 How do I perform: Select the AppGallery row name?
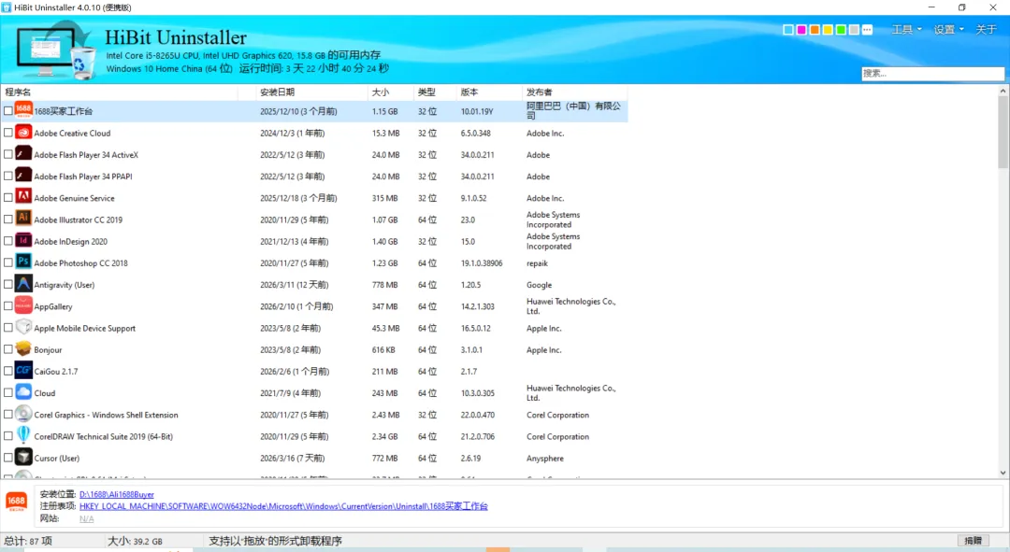coord(52,307)
